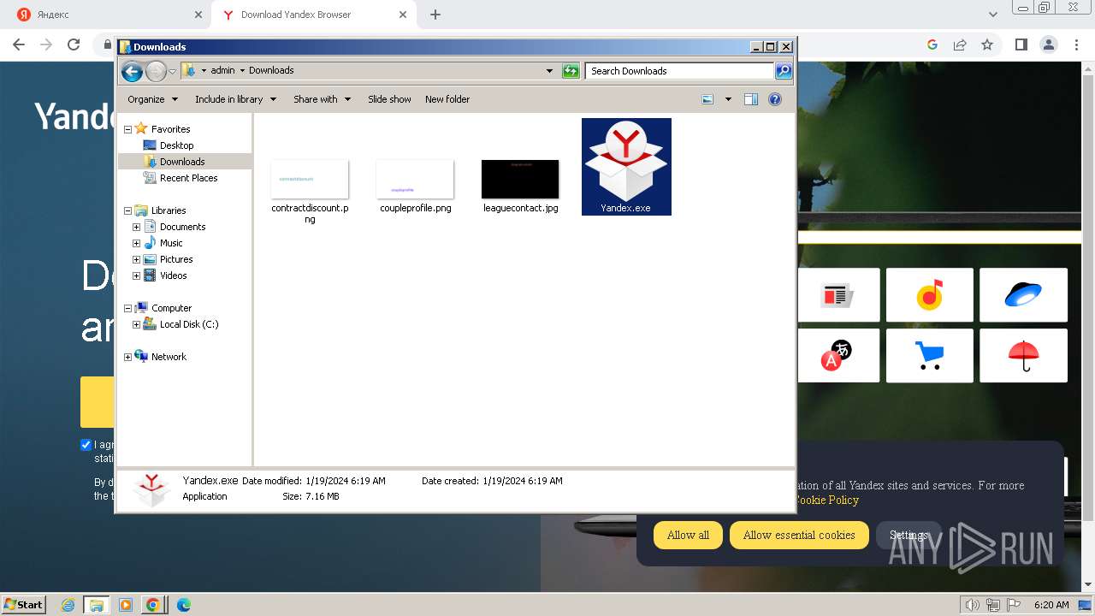This screenshot has height=616, width=1095.
Task: Collapse the Libraries group
Action: click(128, 210)
